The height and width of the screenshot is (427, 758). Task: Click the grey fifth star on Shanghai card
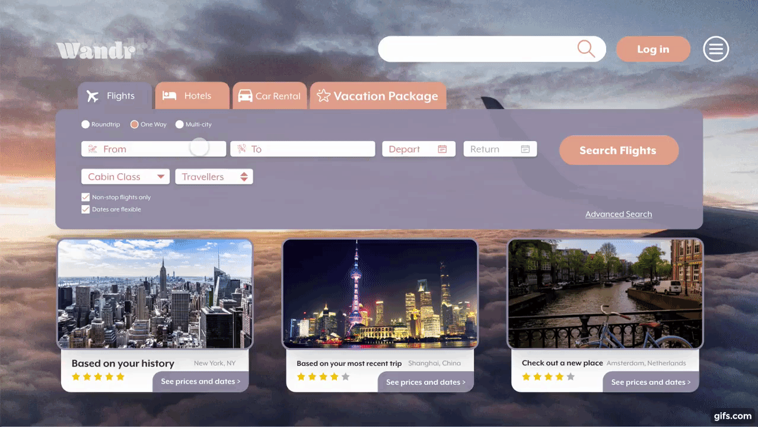tap(346, 377)
